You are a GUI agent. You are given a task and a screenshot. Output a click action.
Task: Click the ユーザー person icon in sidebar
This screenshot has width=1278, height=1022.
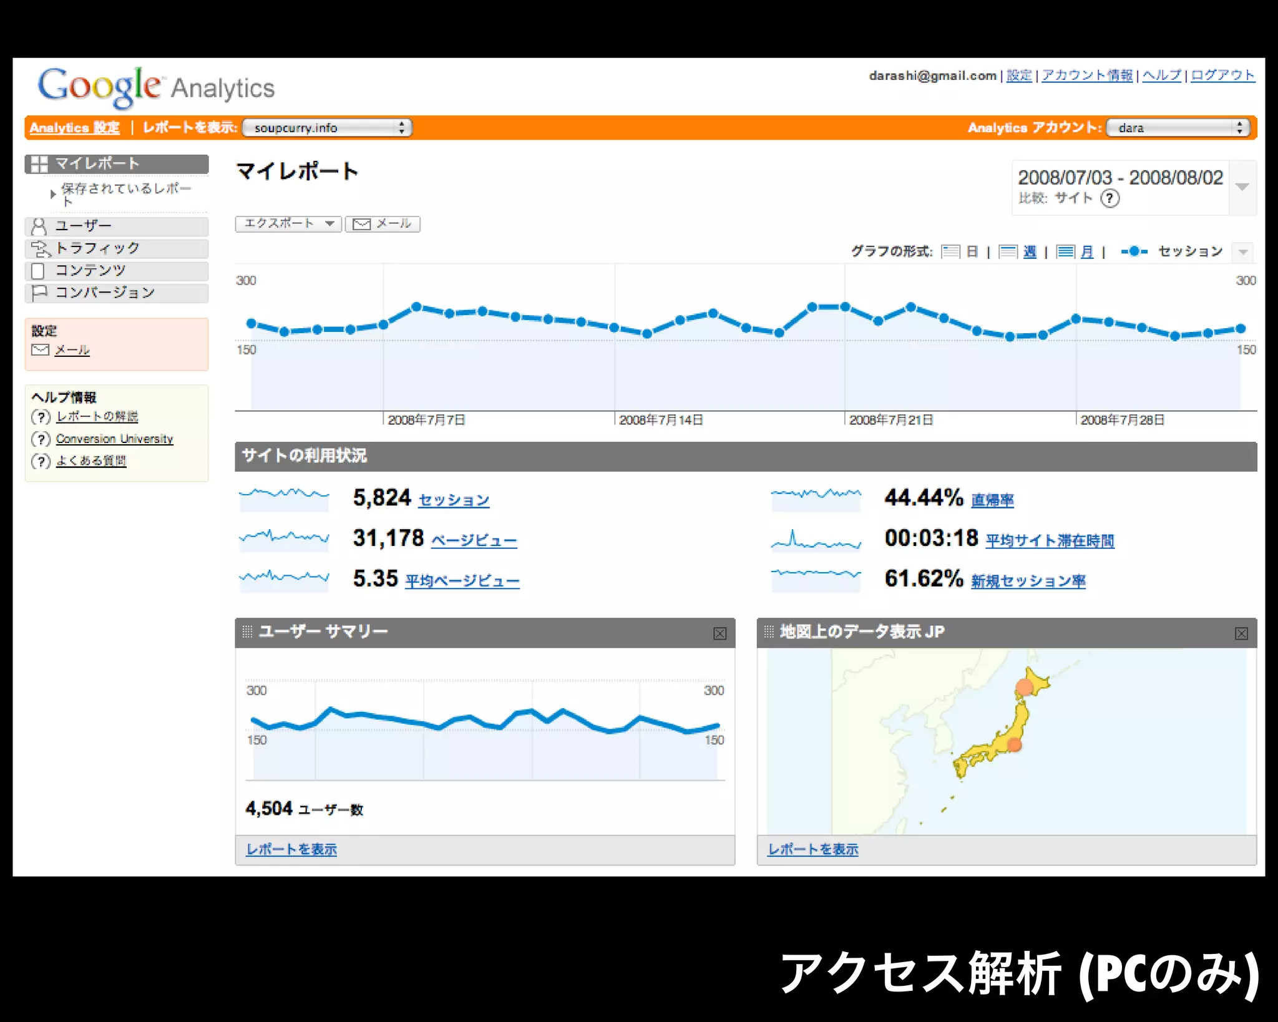pos(39,226)
